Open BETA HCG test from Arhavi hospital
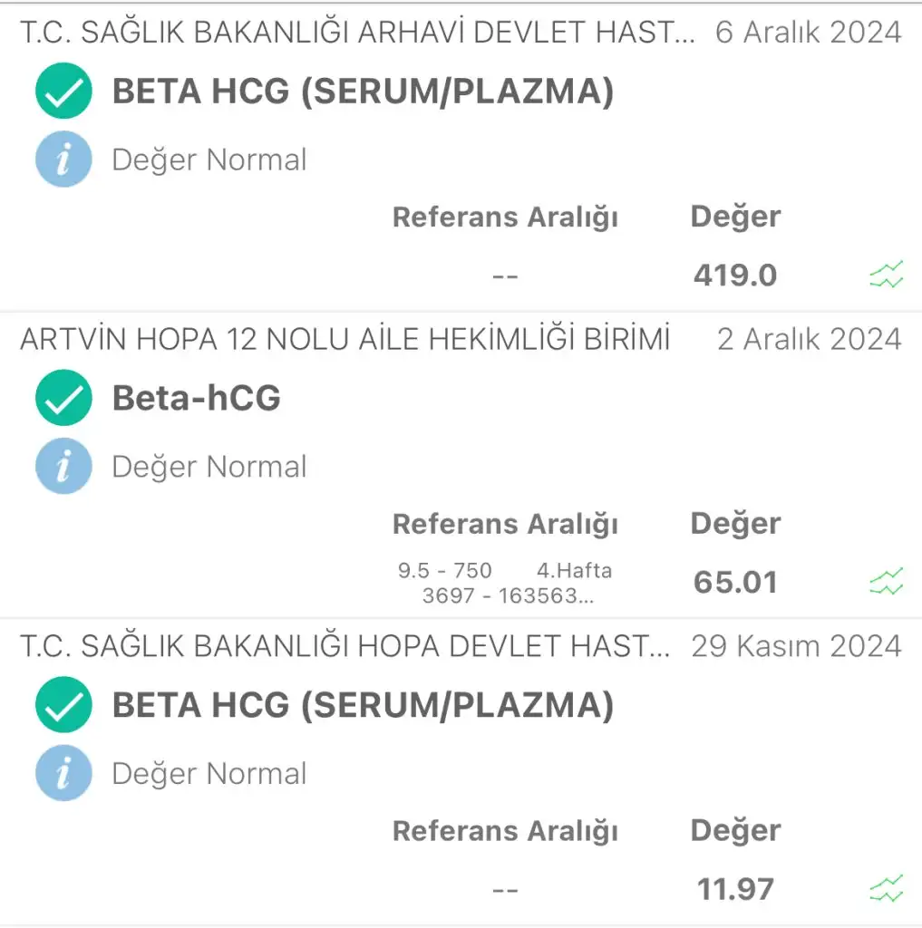922x928 pixels. point(363,92)
